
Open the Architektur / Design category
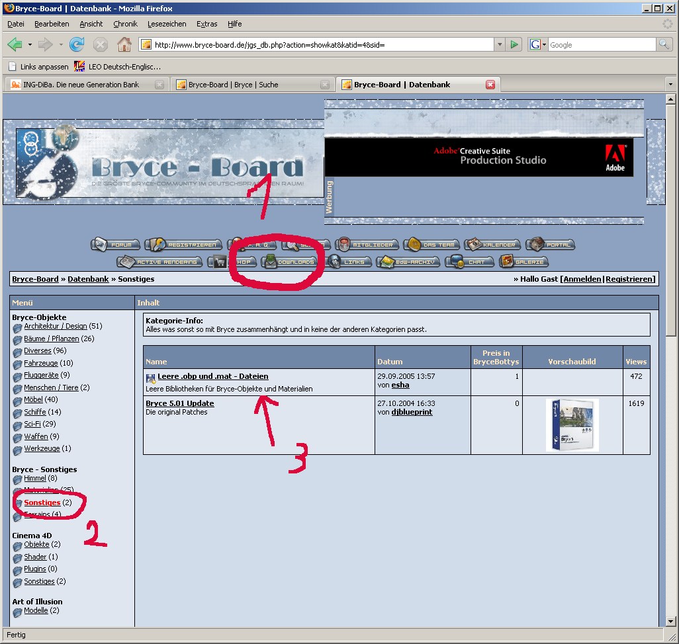tap(56, 326)
